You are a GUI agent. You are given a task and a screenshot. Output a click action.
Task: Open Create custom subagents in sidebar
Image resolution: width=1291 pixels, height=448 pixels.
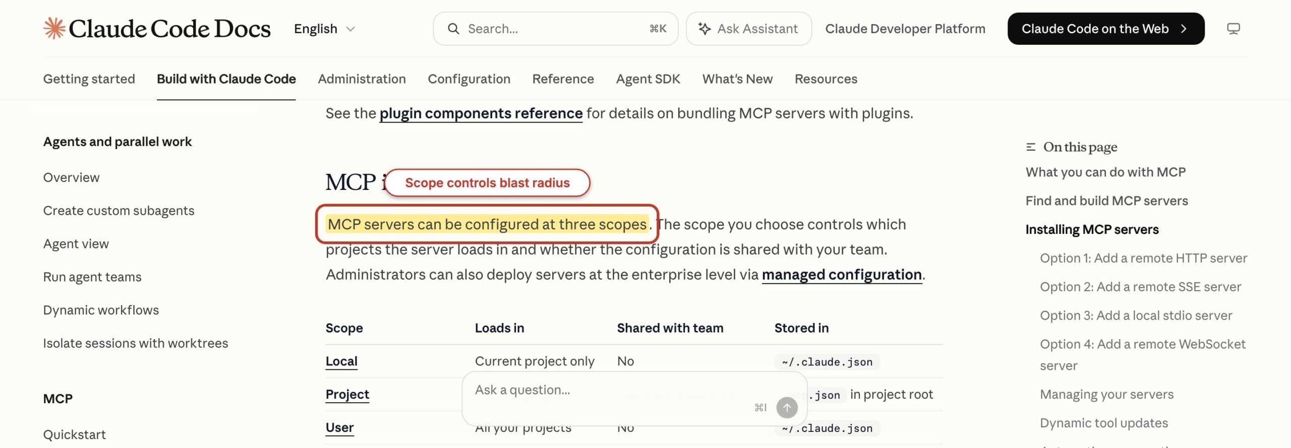point(119,211)
